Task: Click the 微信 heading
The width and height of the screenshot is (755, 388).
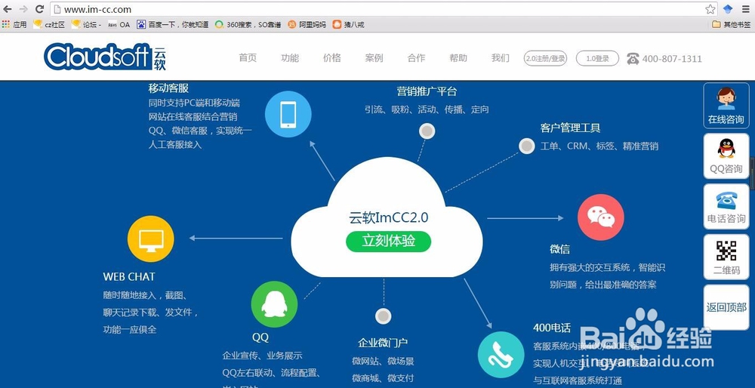Action: coord(560,249)
